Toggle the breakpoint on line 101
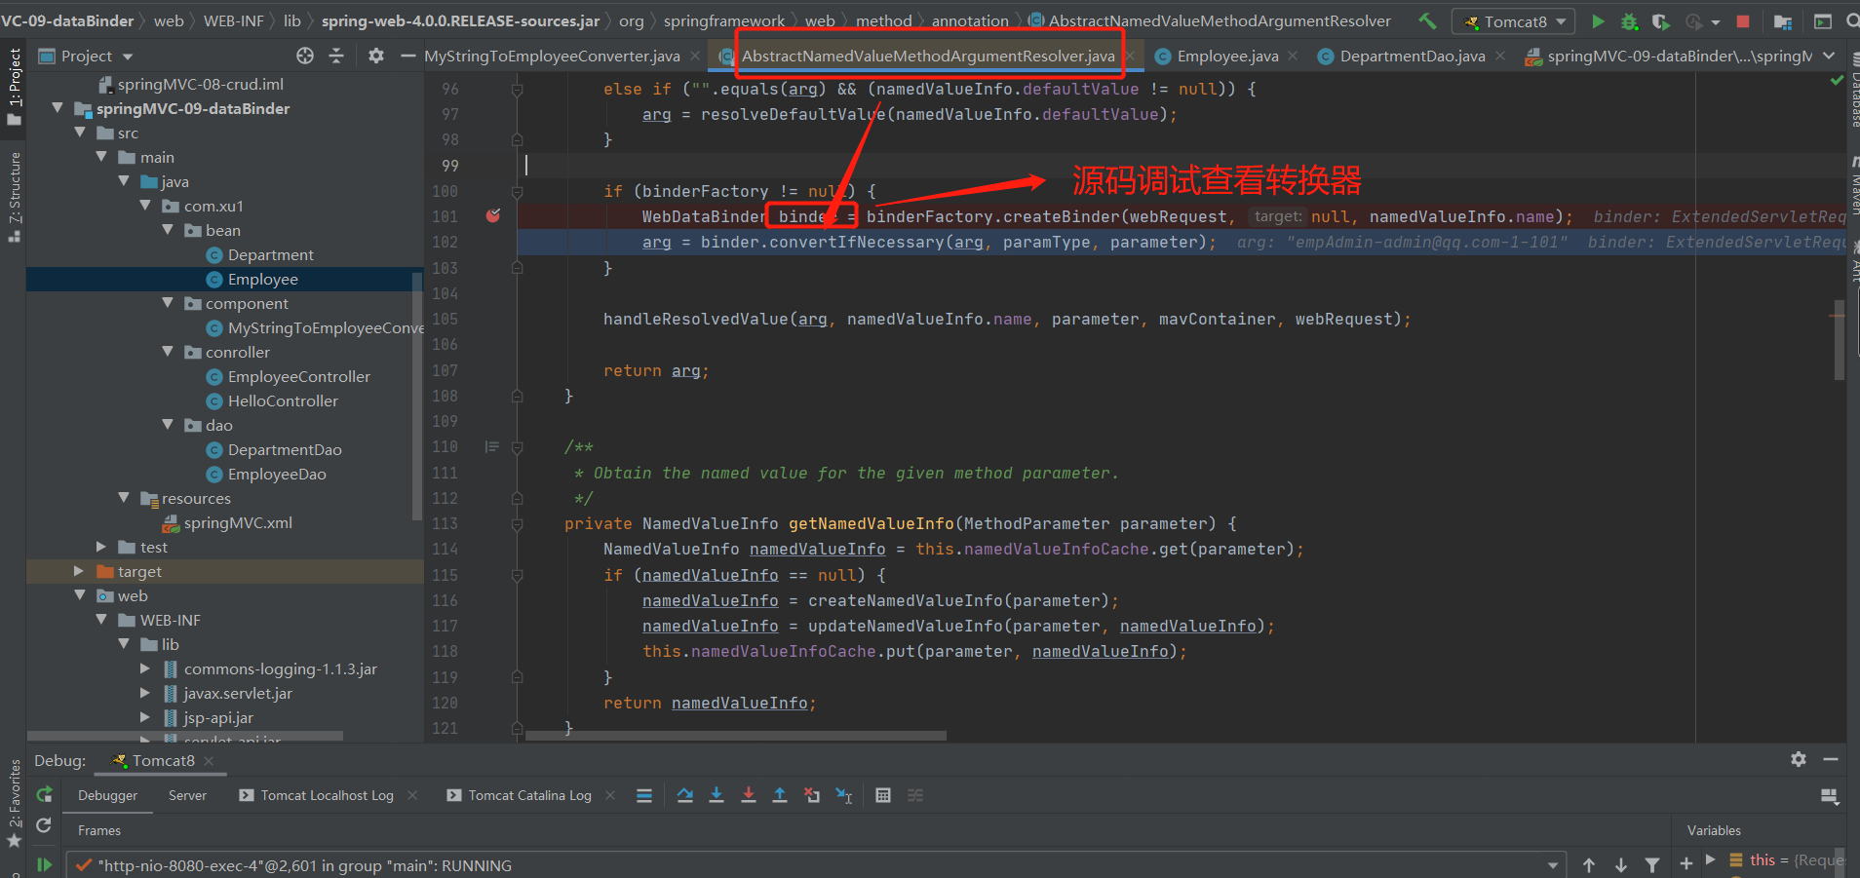Viewport: 1860px width, 878px height. [x=493, y=215]
